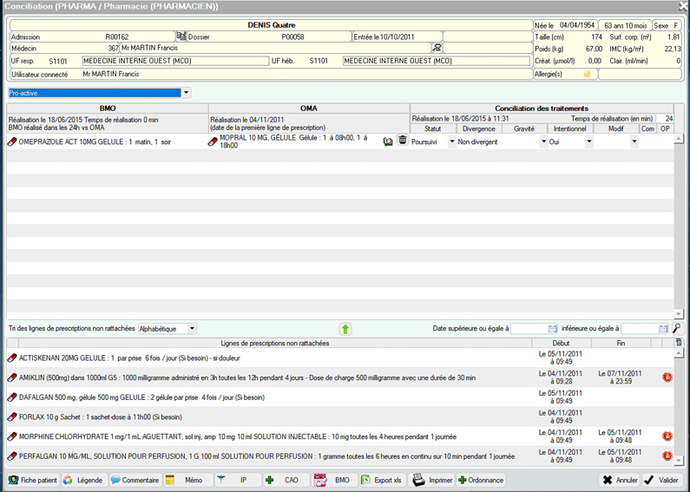Open calendar for 'Date supérieure ou égale' field
Viewport: 690px width, 492px height.
point(553,329)
